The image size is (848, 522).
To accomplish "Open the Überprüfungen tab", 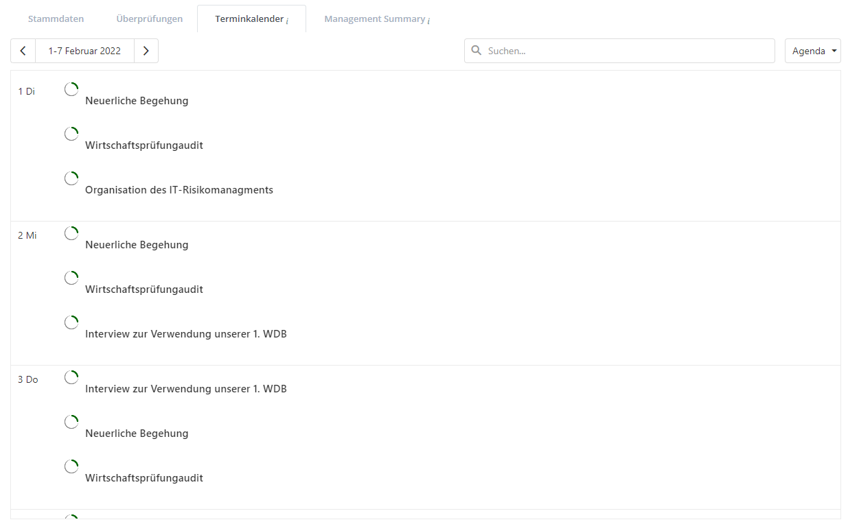I will 149,19.
